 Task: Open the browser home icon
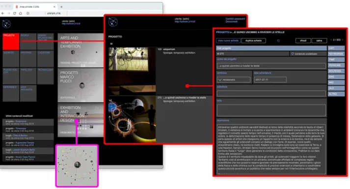[21, 13]
